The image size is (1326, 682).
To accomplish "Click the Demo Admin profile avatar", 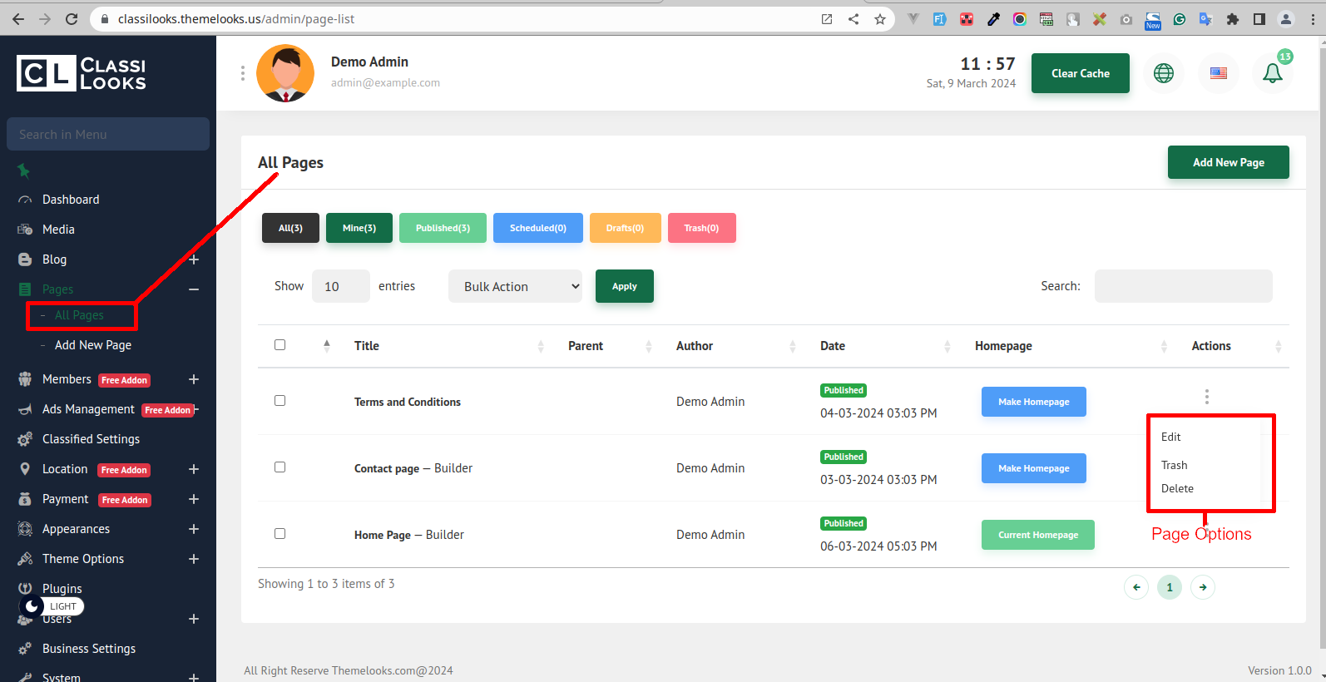I will point(285,73).
